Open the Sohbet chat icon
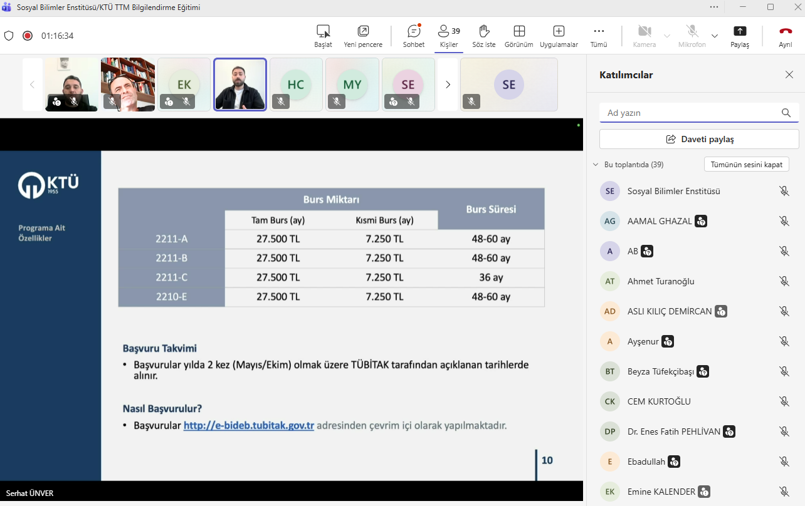 coord(414,32)
